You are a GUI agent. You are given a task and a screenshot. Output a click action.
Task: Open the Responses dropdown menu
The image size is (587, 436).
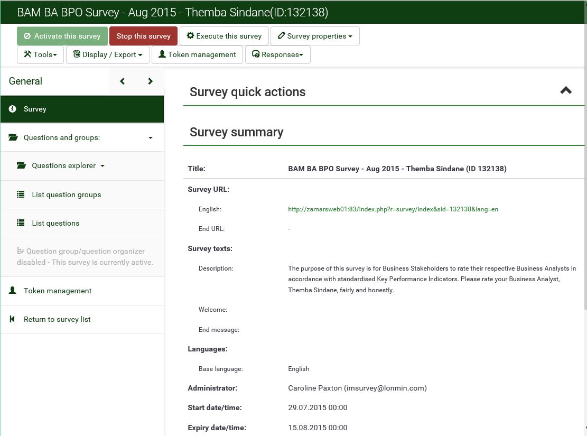click(x=277, y=54)
